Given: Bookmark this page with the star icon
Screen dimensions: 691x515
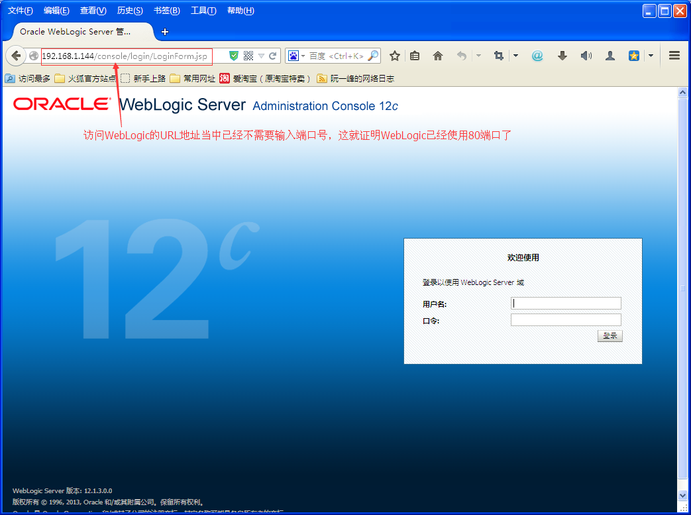Looking at the screenshot, I should pyautogui.click(x=395, y=56).
